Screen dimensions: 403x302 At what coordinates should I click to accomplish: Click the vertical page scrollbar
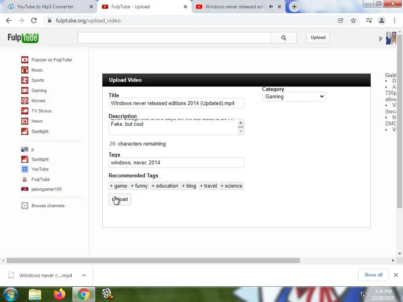click(x=399, y=121)
